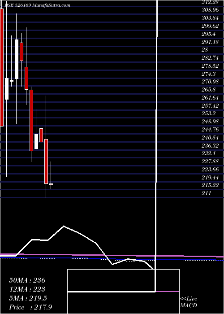
Task: Click the 308.06 price axis label
Action: (211, 10)
